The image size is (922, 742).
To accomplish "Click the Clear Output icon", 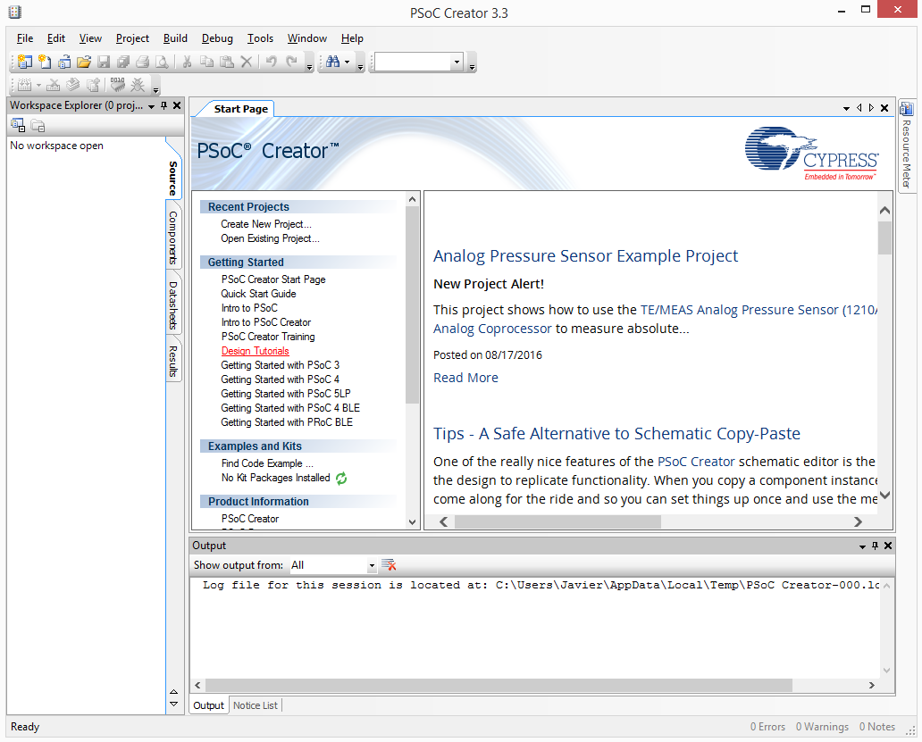I will [389, 564].
